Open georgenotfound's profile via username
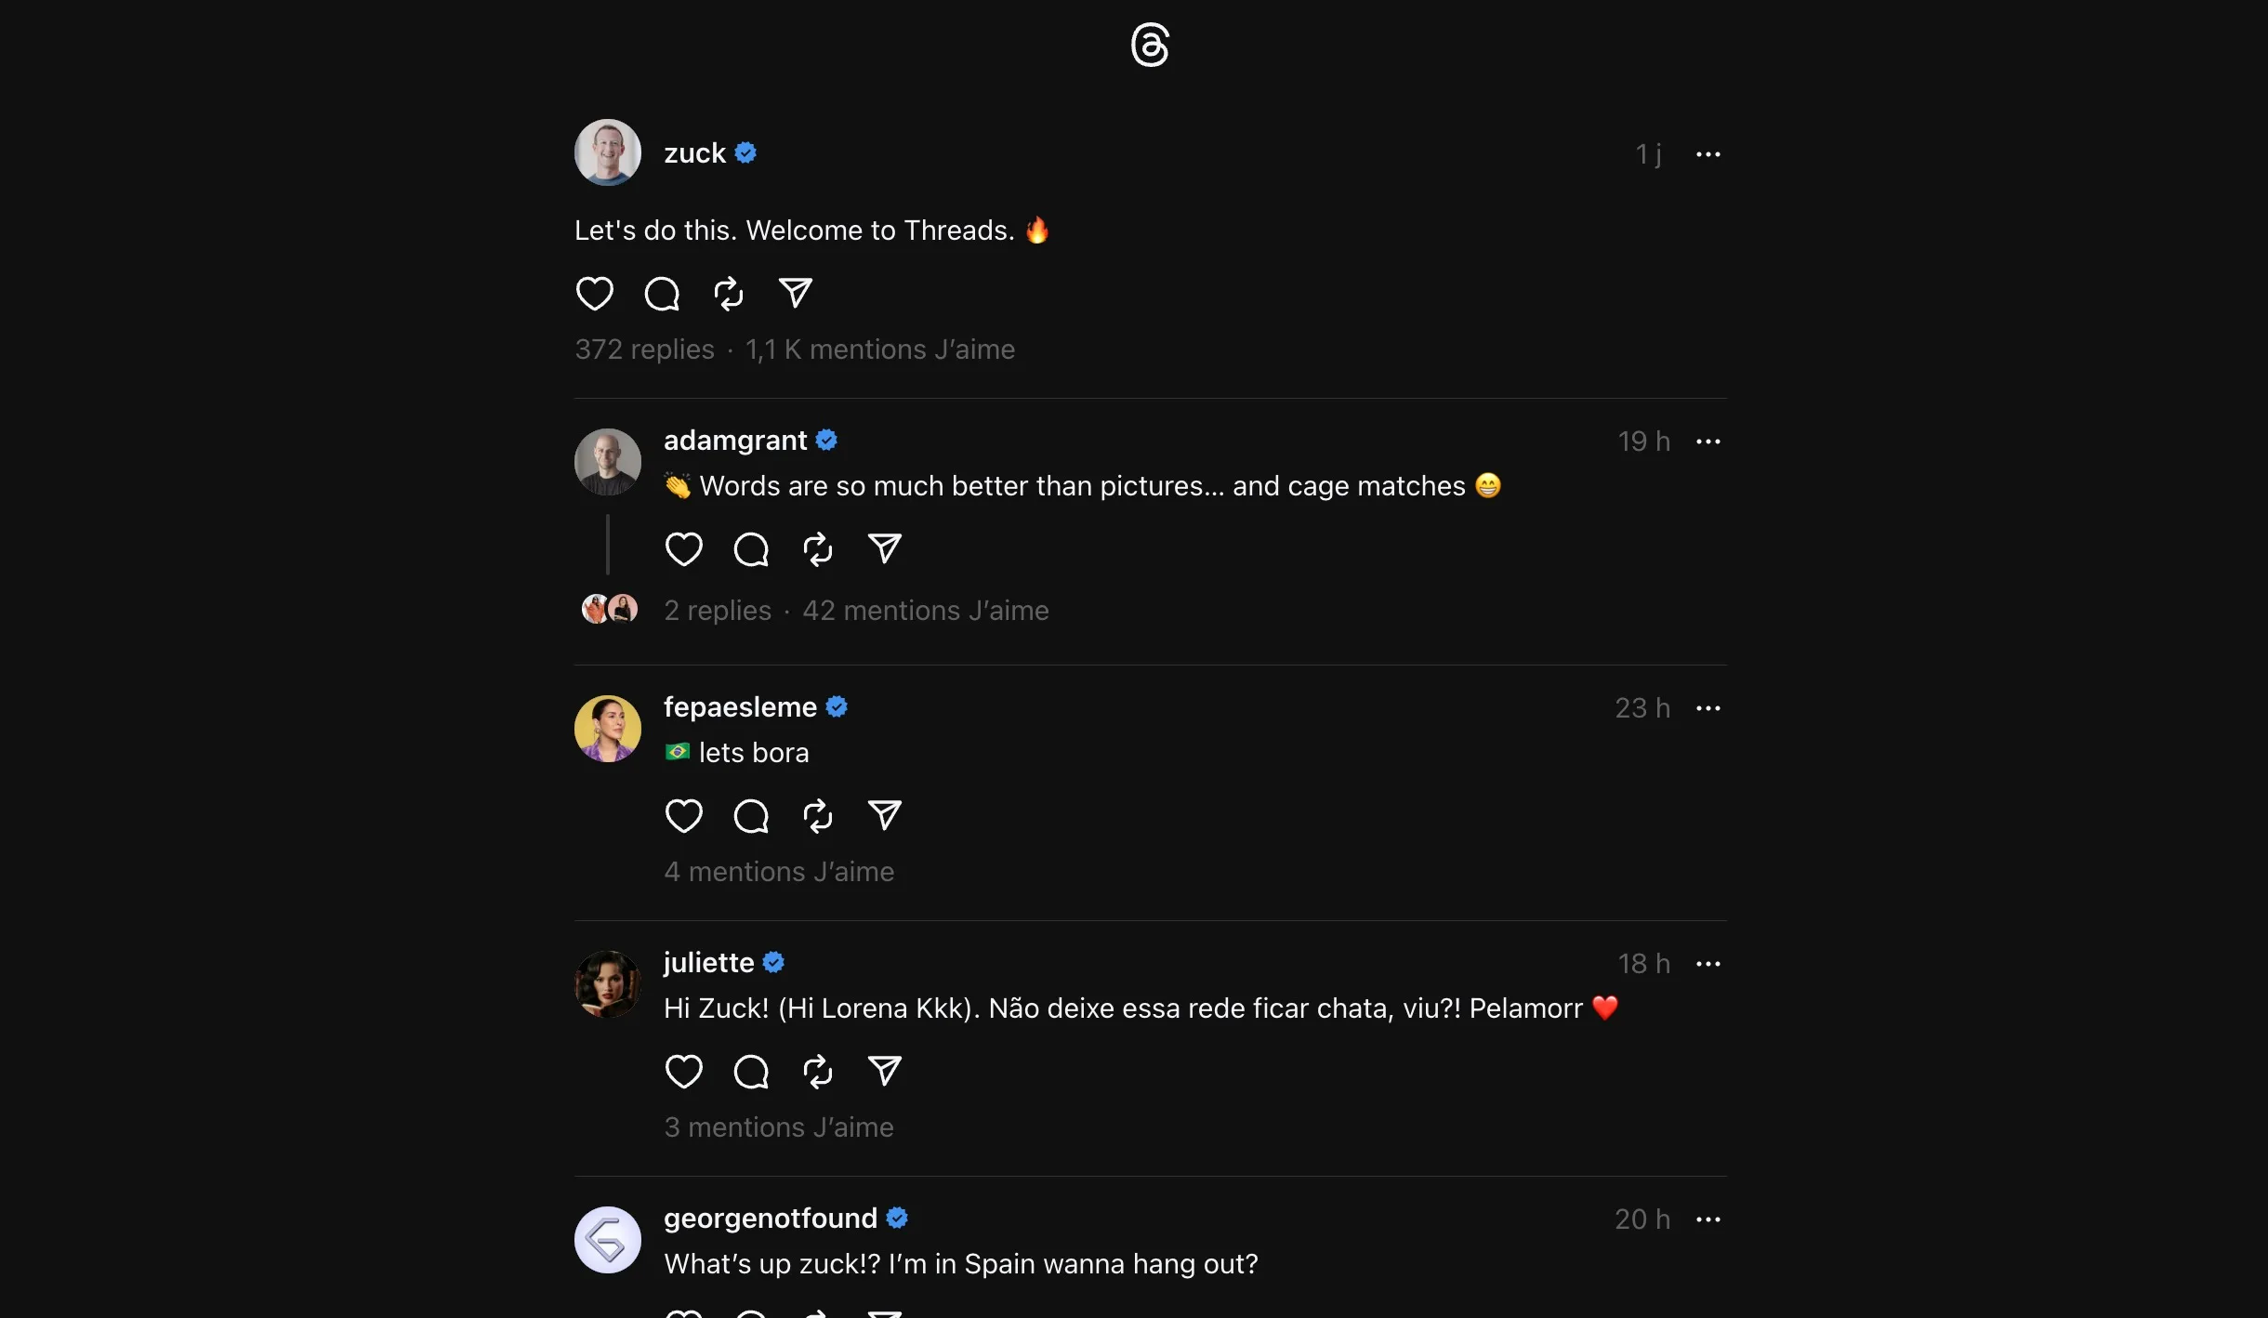Screen dimensions: 2268x1318 tap(770, 1219)
